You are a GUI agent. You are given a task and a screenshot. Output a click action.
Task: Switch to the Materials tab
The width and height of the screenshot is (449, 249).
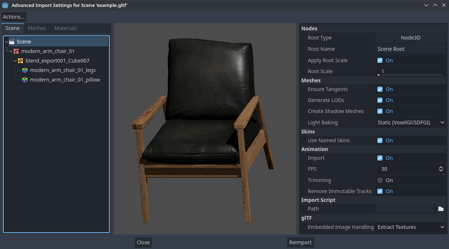(x=65, y=28)
